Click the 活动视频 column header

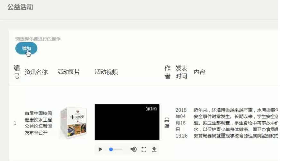[x=106, y=72]
